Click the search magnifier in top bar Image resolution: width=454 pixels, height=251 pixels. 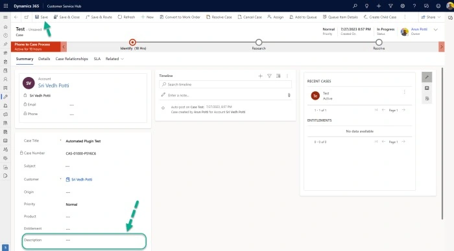[x=355, y=6]
